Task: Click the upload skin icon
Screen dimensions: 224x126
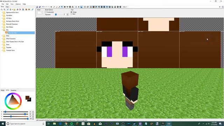Action: click(33, 9)
